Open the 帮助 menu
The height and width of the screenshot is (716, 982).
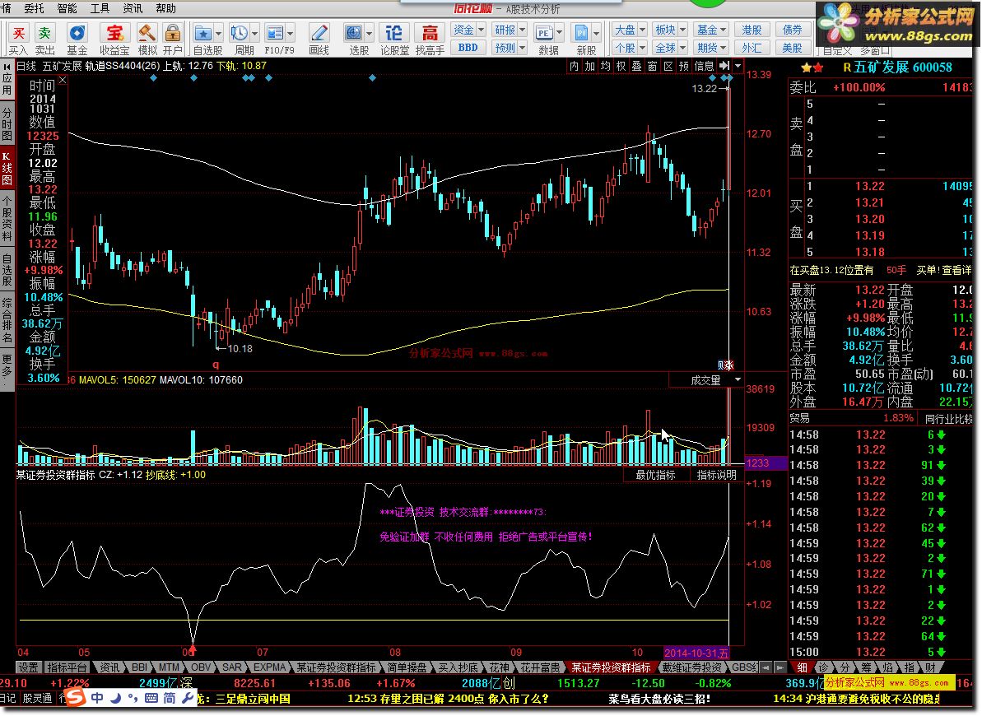tap(165, 8)
